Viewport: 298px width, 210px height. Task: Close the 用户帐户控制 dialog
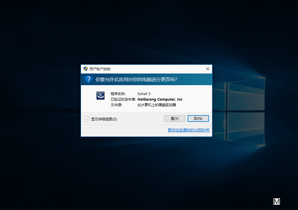pyautogui.click(x=207, y=69)
